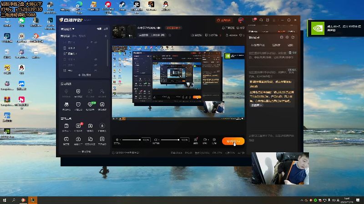Open the Steam desktop shortcut

click(x=122, y=6)
